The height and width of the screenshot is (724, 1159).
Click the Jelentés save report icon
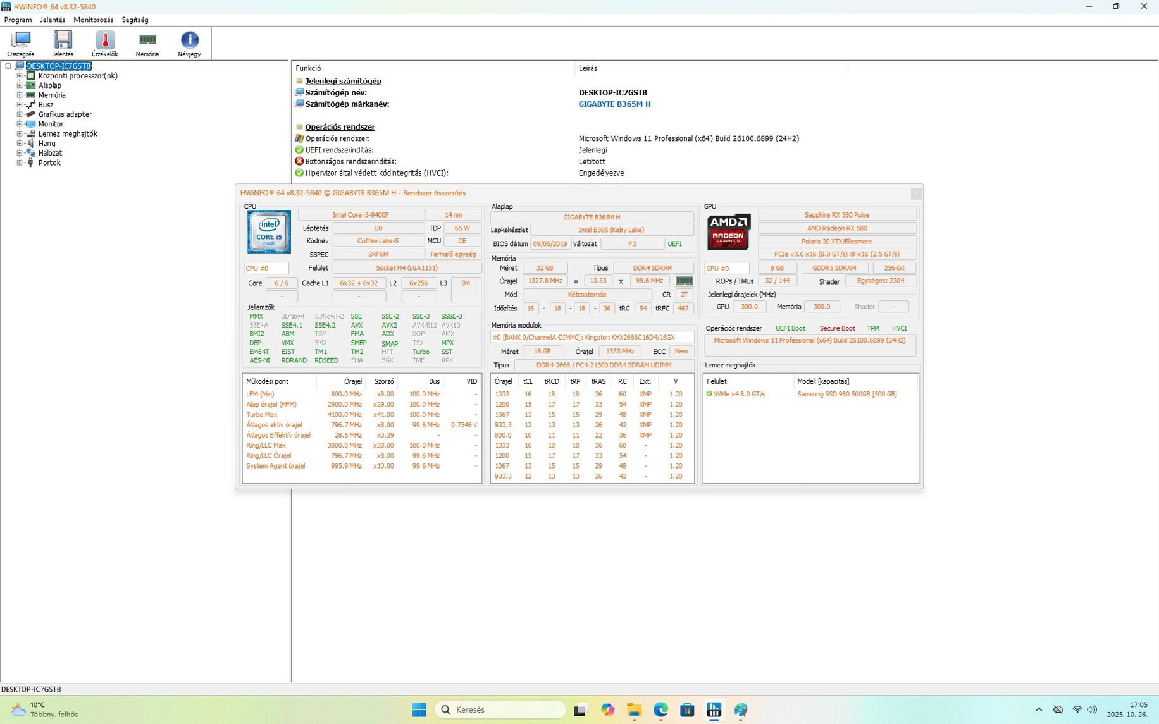tap(63, 44)
